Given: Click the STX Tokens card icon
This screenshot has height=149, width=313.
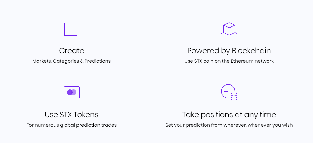Looking at the screenshot, I should click(72, 92).
